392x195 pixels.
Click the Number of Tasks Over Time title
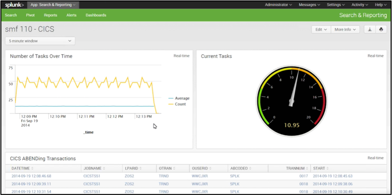41,56
